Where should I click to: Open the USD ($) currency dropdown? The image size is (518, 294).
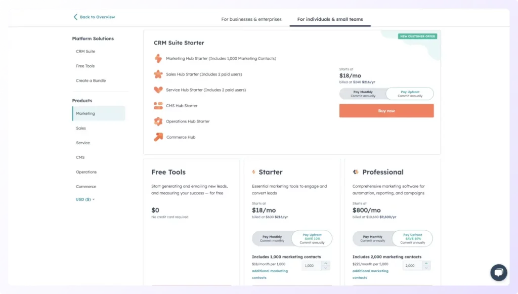point(85,199)
